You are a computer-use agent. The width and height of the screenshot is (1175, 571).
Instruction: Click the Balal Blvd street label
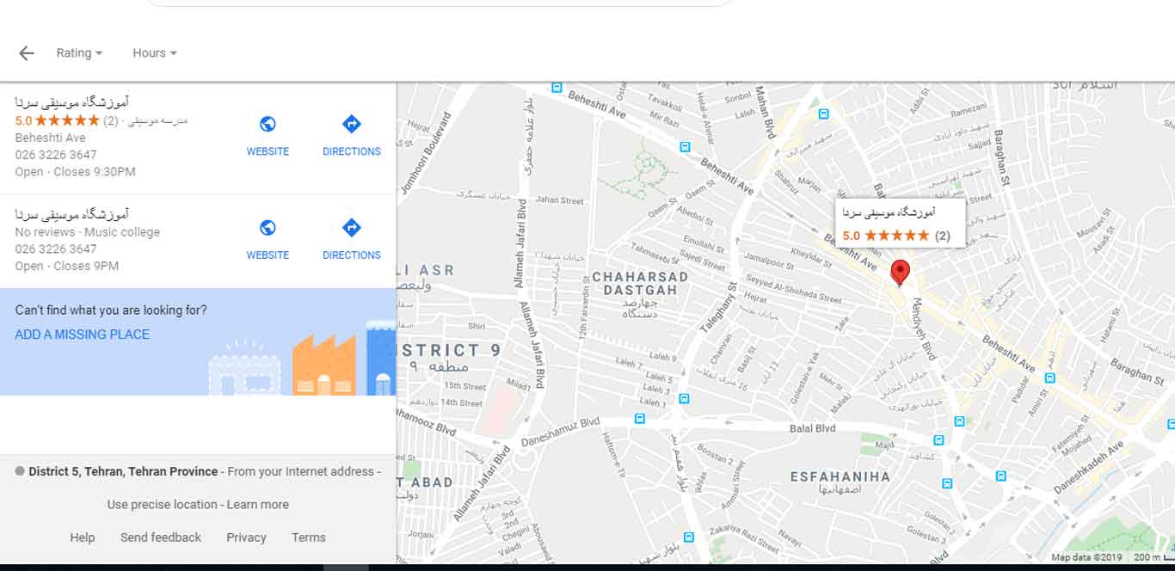coord(813,428)
